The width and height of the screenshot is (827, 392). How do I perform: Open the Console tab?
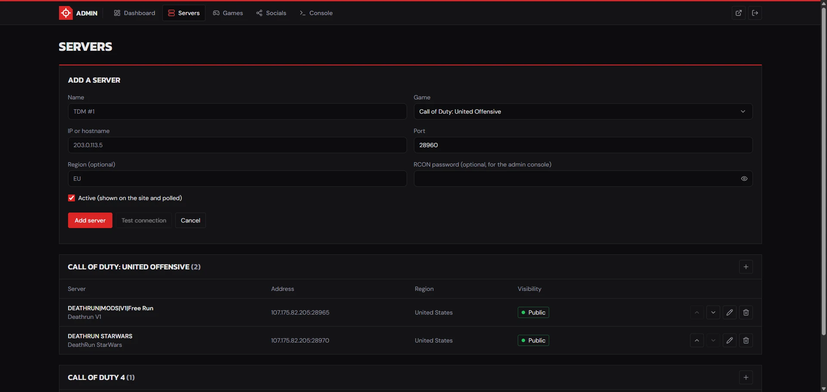pos(316,13)
